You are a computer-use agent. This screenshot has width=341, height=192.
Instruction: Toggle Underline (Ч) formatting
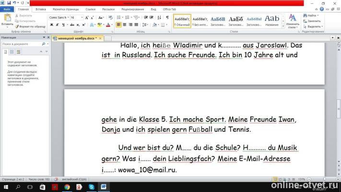pyautogui.click(x=63, y=25)
